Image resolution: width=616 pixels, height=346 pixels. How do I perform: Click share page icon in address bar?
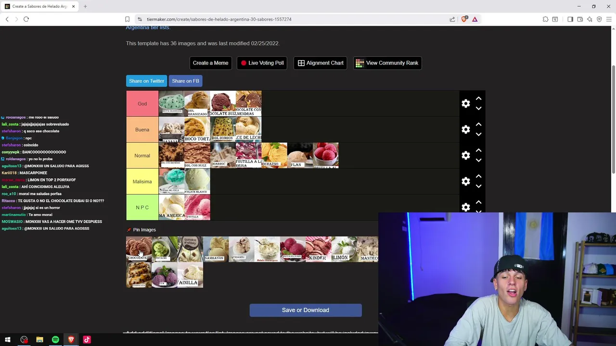tap(452, 19)
